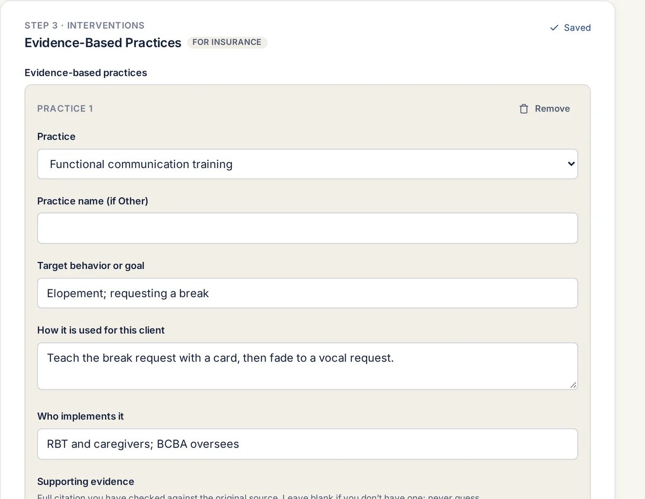Click the Practice name (if Other) field
Viewport: 645px width, 499px height.
click(x=307, y=229)
